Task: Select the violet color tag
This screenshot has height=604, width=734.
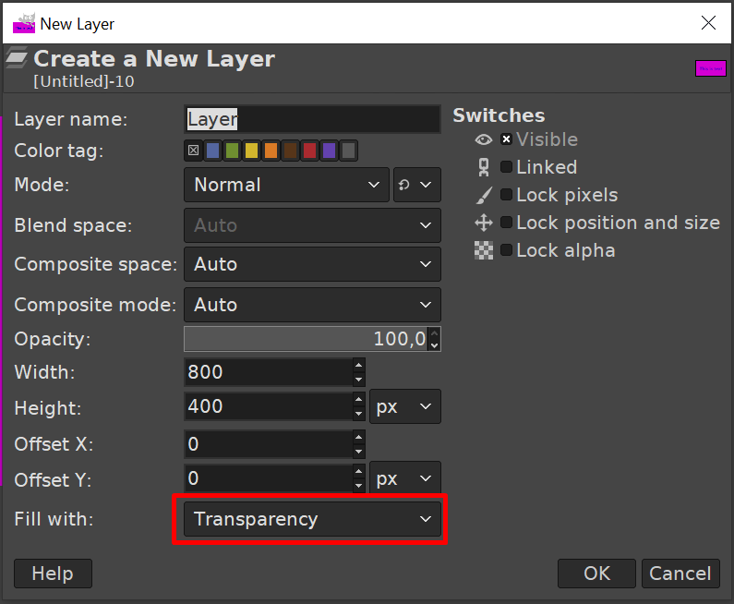Action: [329, 151]
